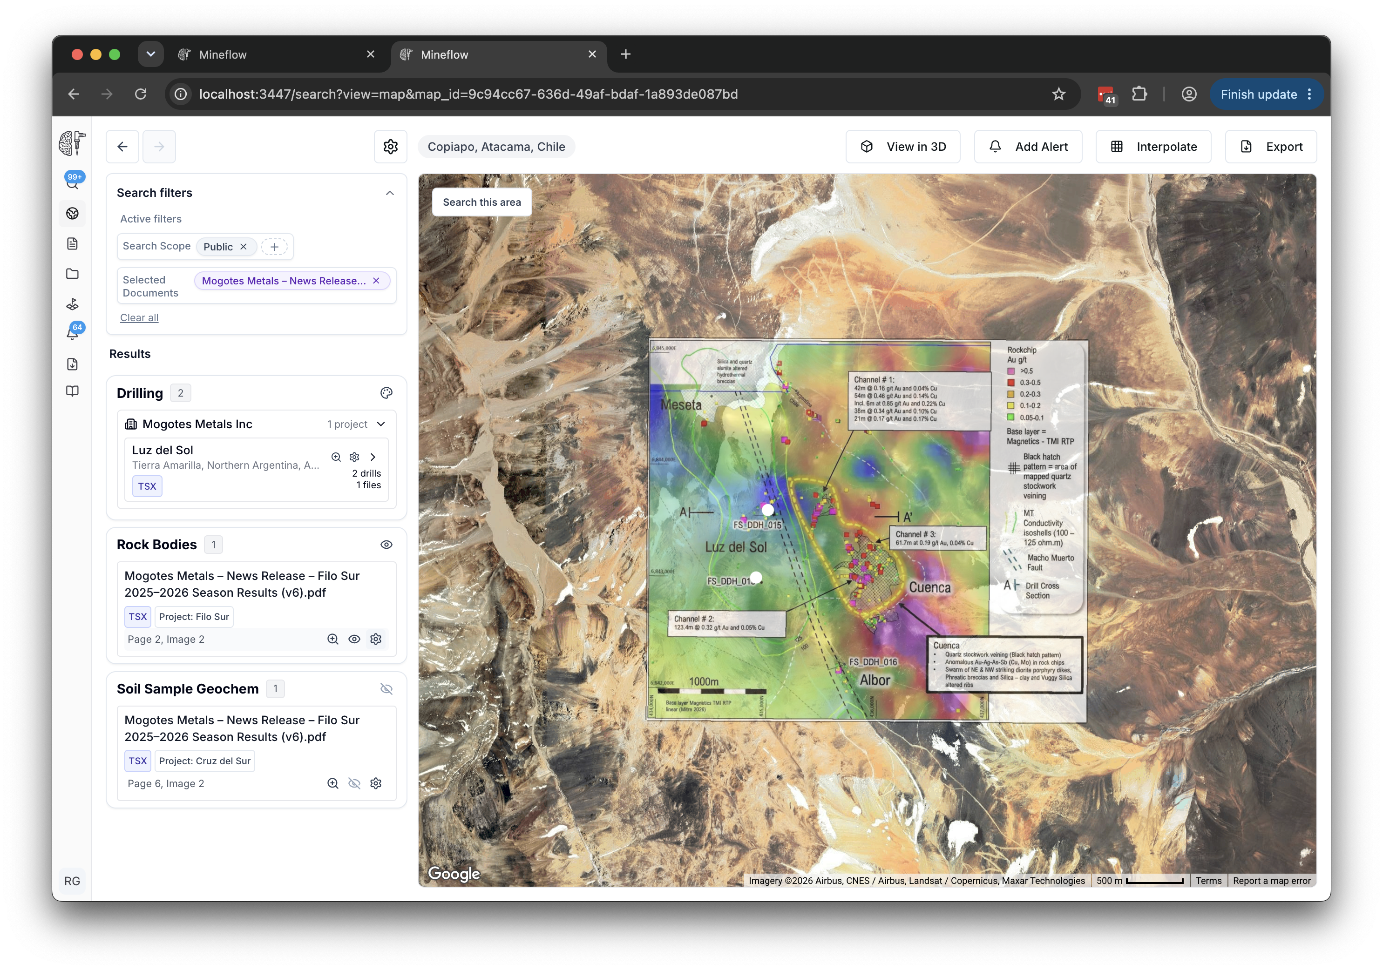The image size is (1383, 970).
Task: Expand Luz del Sol details chevron
Action: point(373,457)
